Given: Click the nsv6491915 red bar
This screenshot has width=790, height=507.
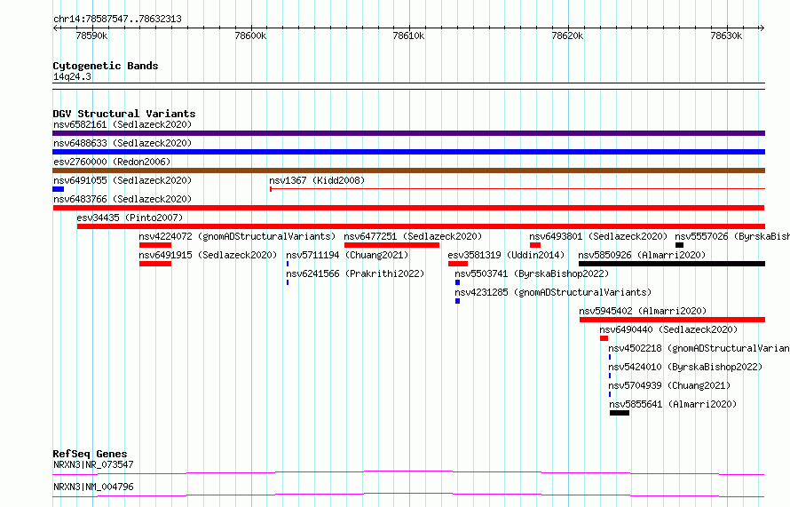Looking at the screenshot, I should pyautogui.click(x=155, y=264).
